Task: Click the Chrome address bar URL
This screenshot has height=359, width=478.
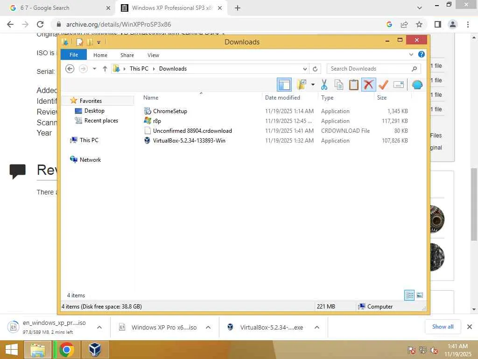Action: 119,24
